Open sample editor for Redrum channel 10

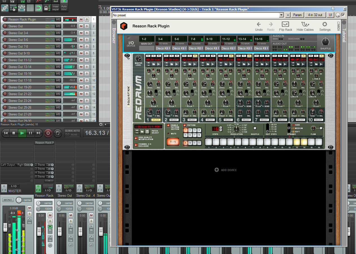(322, 64)
